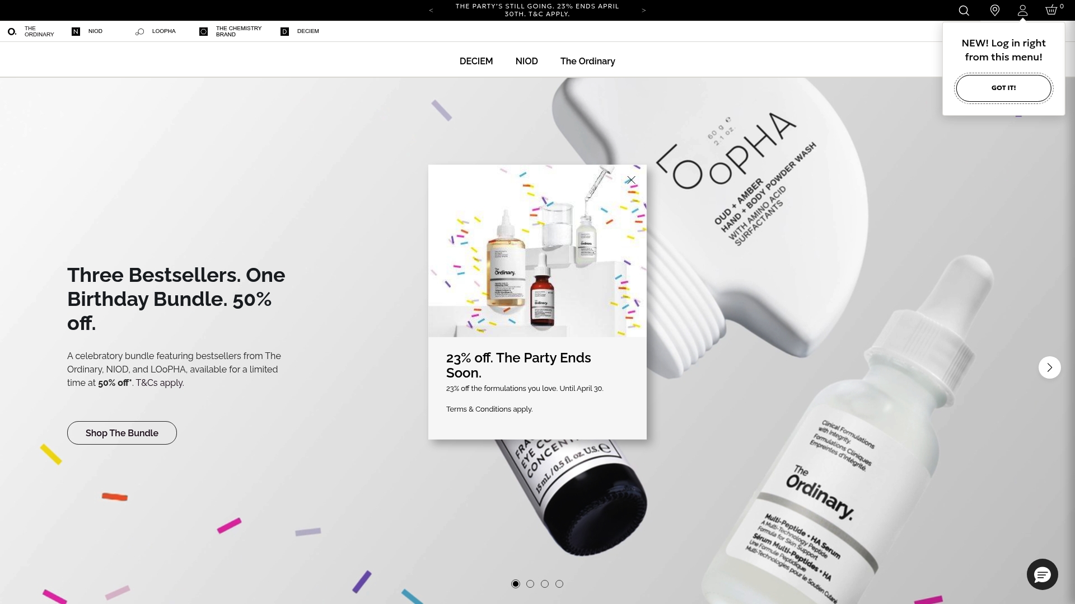Viewport: 1075px width, 604px height.
Task: Open the search magnifier icon
Action: coord(964,11)
